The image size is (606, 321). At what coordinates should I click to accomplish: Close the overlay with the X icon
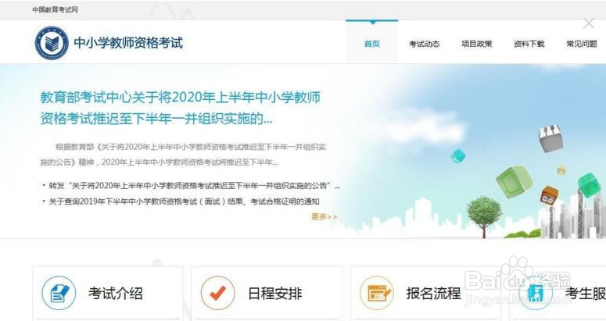[x=589, y=23]
